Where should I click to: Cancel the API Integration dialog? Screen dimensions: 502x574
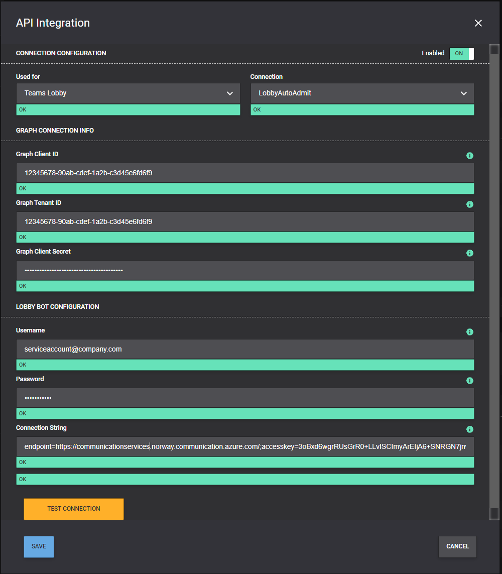(457, 546)
